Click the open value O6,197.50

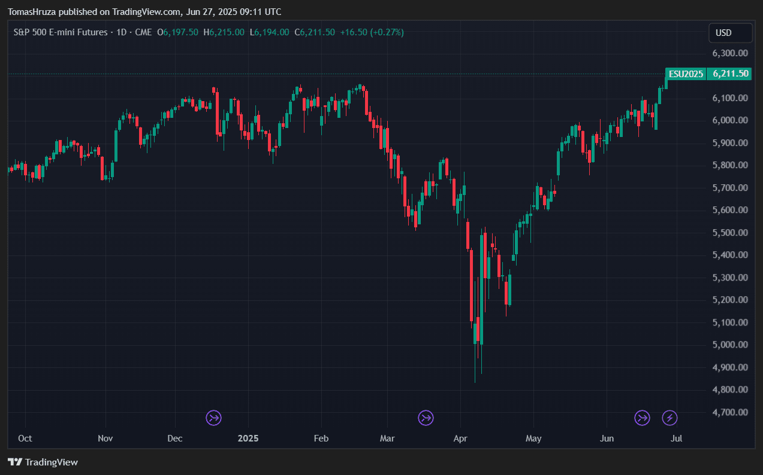(x=177, y=32)
